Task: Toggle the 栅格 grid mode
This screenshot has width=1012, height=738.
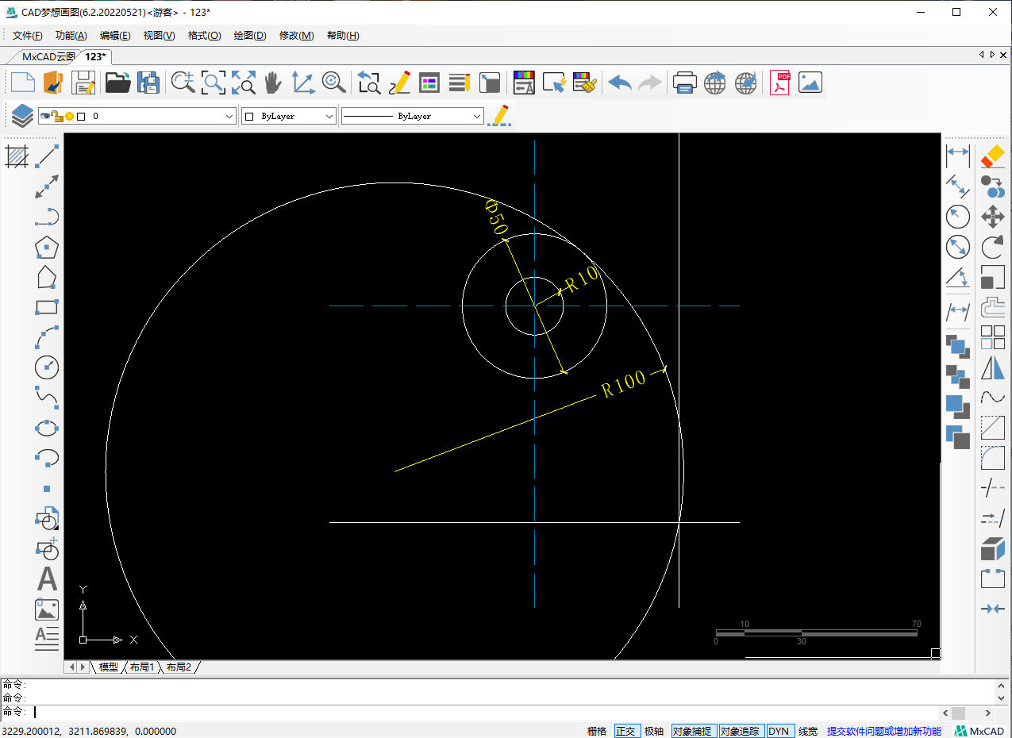Action: pos(596,731)
